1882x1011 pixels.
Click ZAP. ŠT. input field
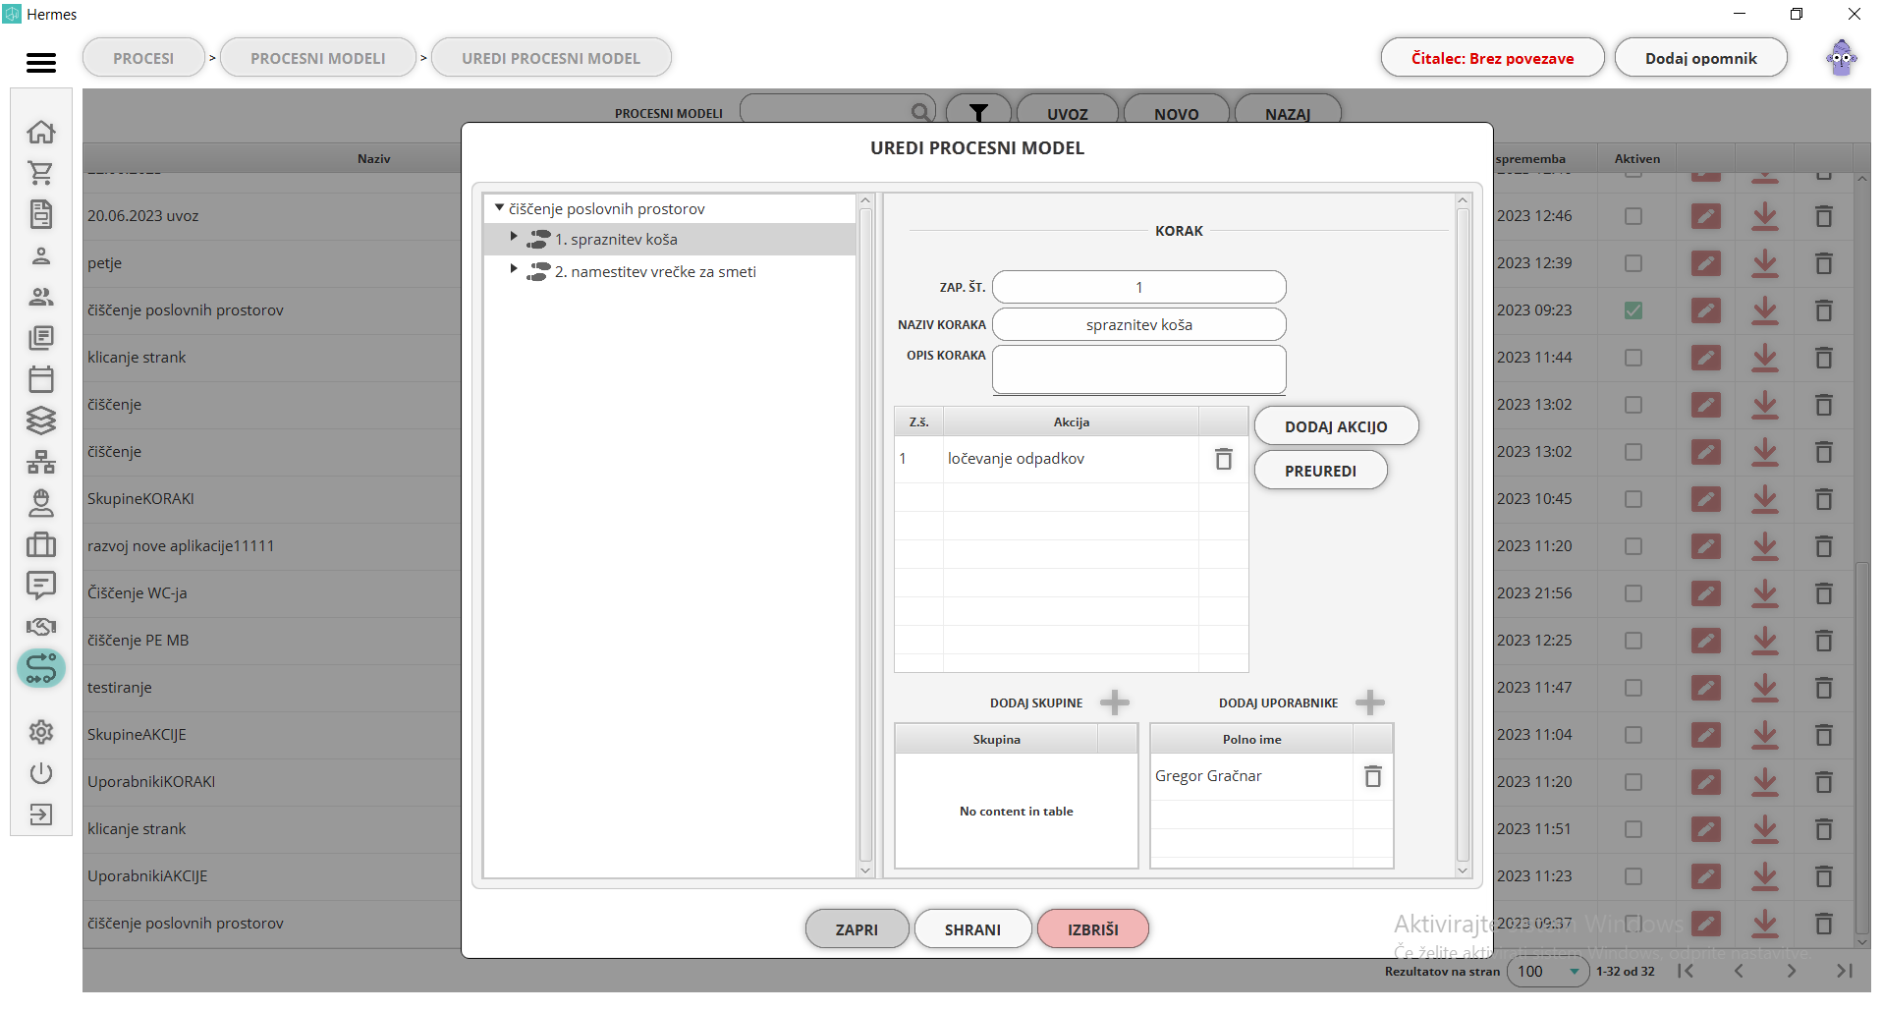click(1138, 287)
